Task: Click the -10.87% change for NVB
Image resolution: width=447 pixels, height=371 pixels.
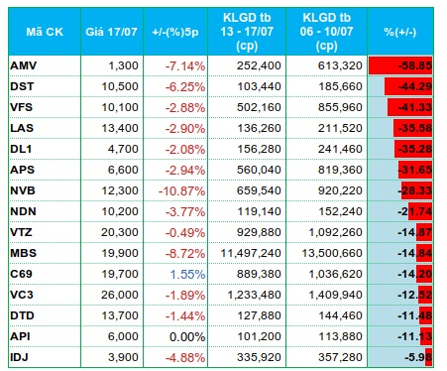Action: click(181, 190)
